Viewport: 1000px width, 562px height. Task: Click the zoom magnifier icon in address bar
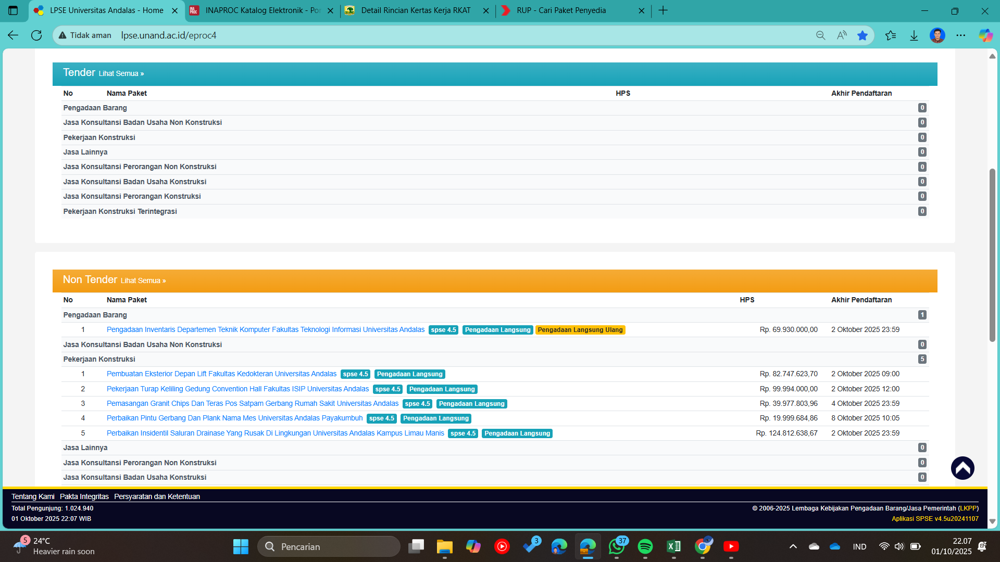point(820,35)
